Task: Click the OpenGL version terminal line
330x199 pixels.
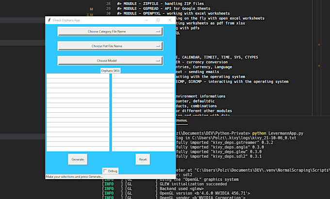Action: click(x=205, y=193)
